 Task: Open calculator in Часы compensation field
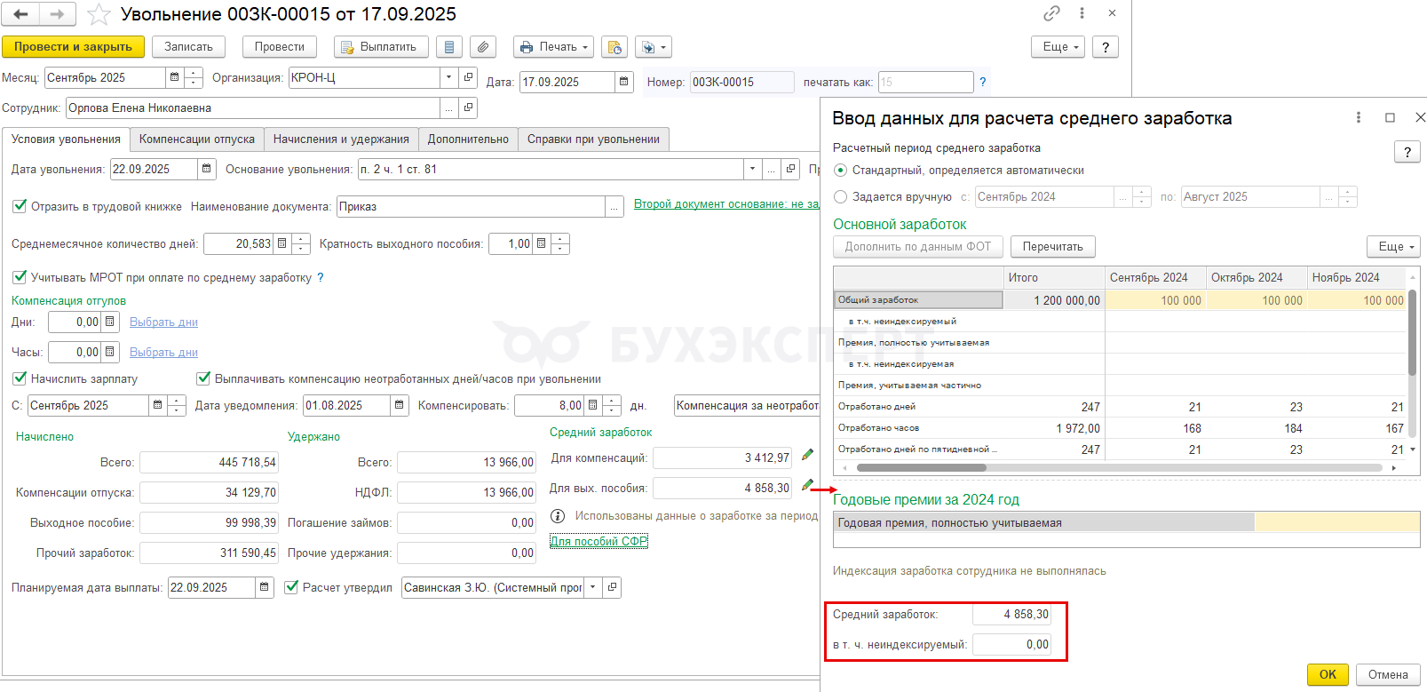[x=110, y=353]
